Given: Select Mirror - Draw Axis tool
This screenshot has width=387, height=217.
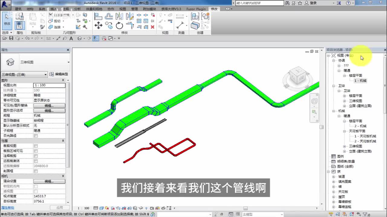Looking at the screenshot, I should click(x=130, y=16).
